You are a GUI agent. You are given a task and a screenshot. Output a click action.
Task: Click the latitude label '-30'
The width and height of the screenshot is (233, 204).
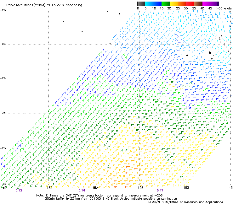click(x=3, y=184)
